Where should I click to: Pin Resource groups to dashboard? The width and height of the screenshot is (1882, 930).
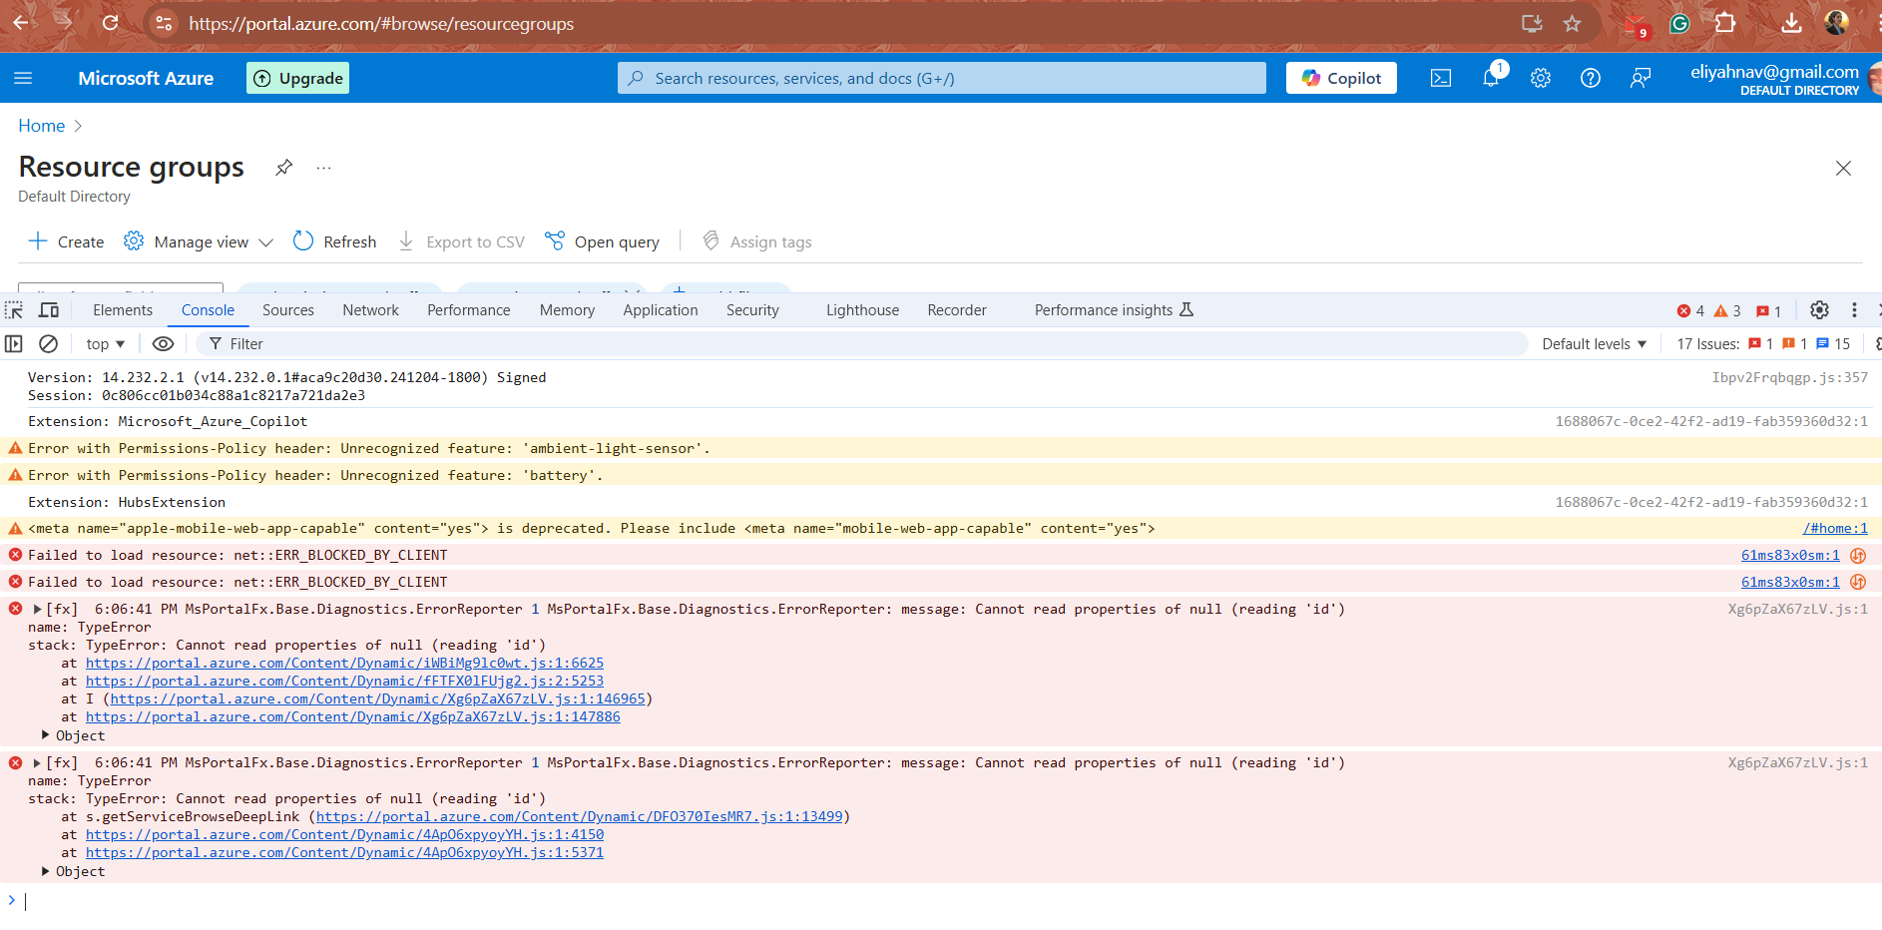click(284, 168)
